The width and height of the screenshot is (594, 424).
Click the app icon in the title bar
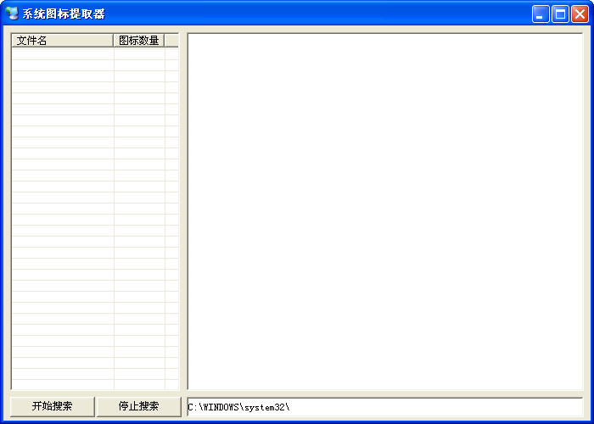tap(12, 14)
